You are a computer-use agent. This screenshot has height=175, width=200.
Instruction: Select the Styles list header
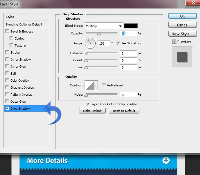click(27, 17)
